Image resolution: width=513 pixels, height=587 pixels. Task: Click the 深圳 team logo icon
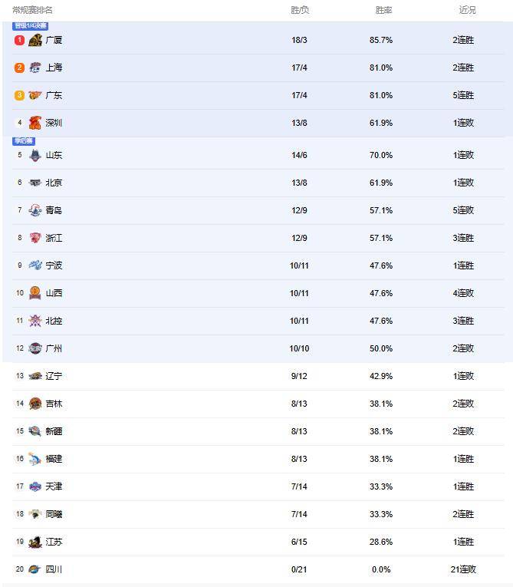coord(35,123)
